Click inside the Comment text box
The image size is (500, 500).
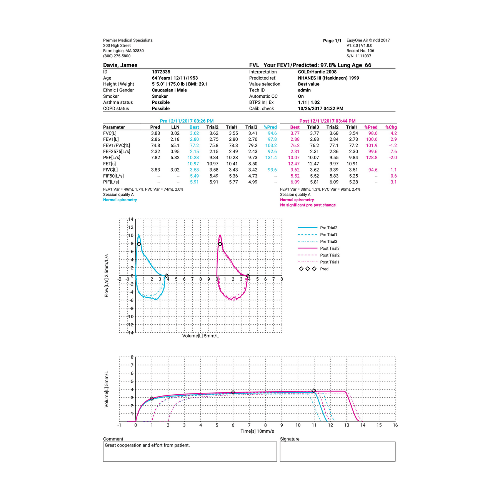190,451
